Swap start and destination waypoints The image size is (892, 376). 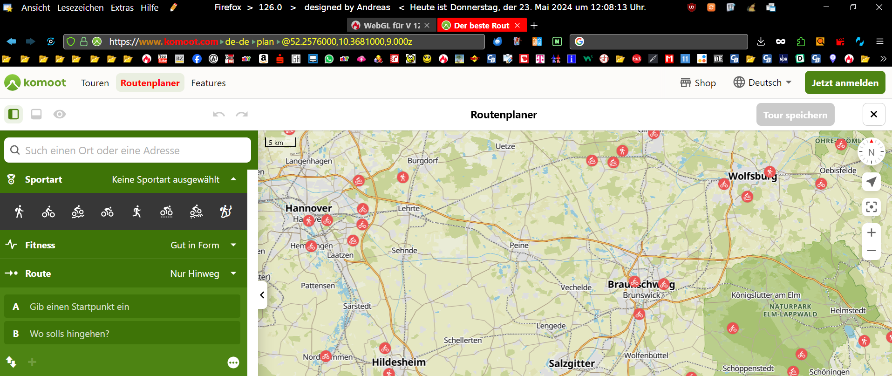point(11,362)
